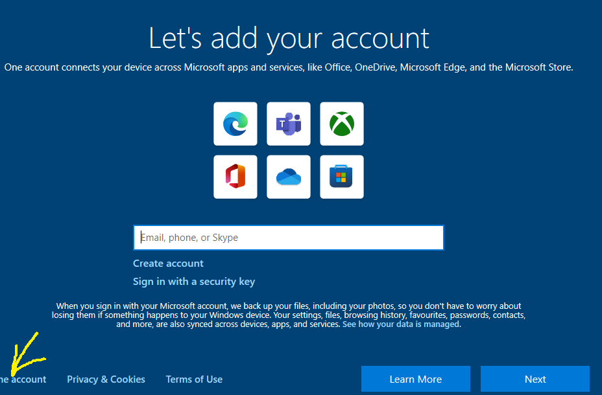Click the Microsoft Edge icon tile
Image resolution: width=602 pixels, height=395 pixels.
pyautogui.click(x=235, y=124)
